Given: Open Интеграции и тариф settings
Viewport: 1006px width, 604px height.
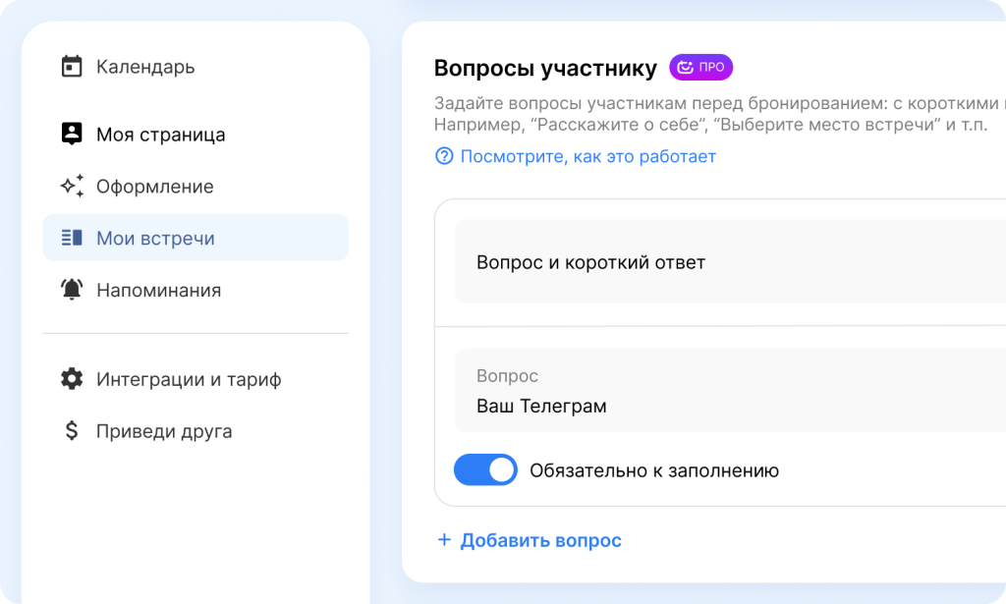Looking at the screenshot, I should [x=189, y=379].
